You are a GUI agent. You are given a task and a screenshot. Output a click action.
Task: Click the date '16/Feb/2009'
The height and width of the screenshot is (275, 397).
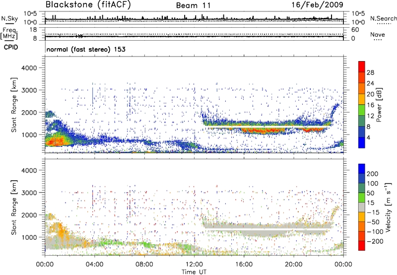317,5
